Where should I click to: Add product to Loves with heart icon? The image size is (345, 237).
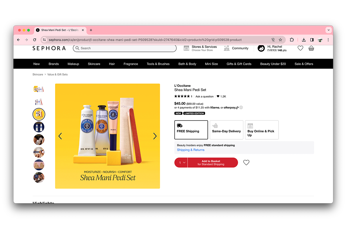(246, 162)
